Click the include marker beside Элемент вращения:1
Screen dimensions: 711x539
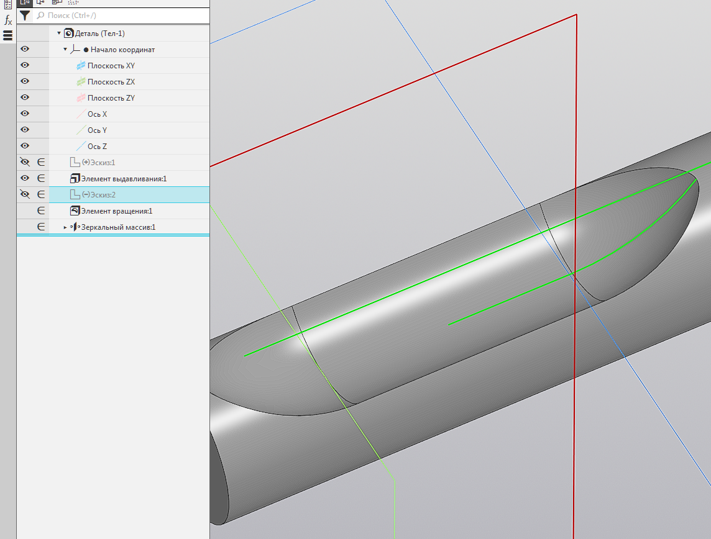[x=41, y=211]
